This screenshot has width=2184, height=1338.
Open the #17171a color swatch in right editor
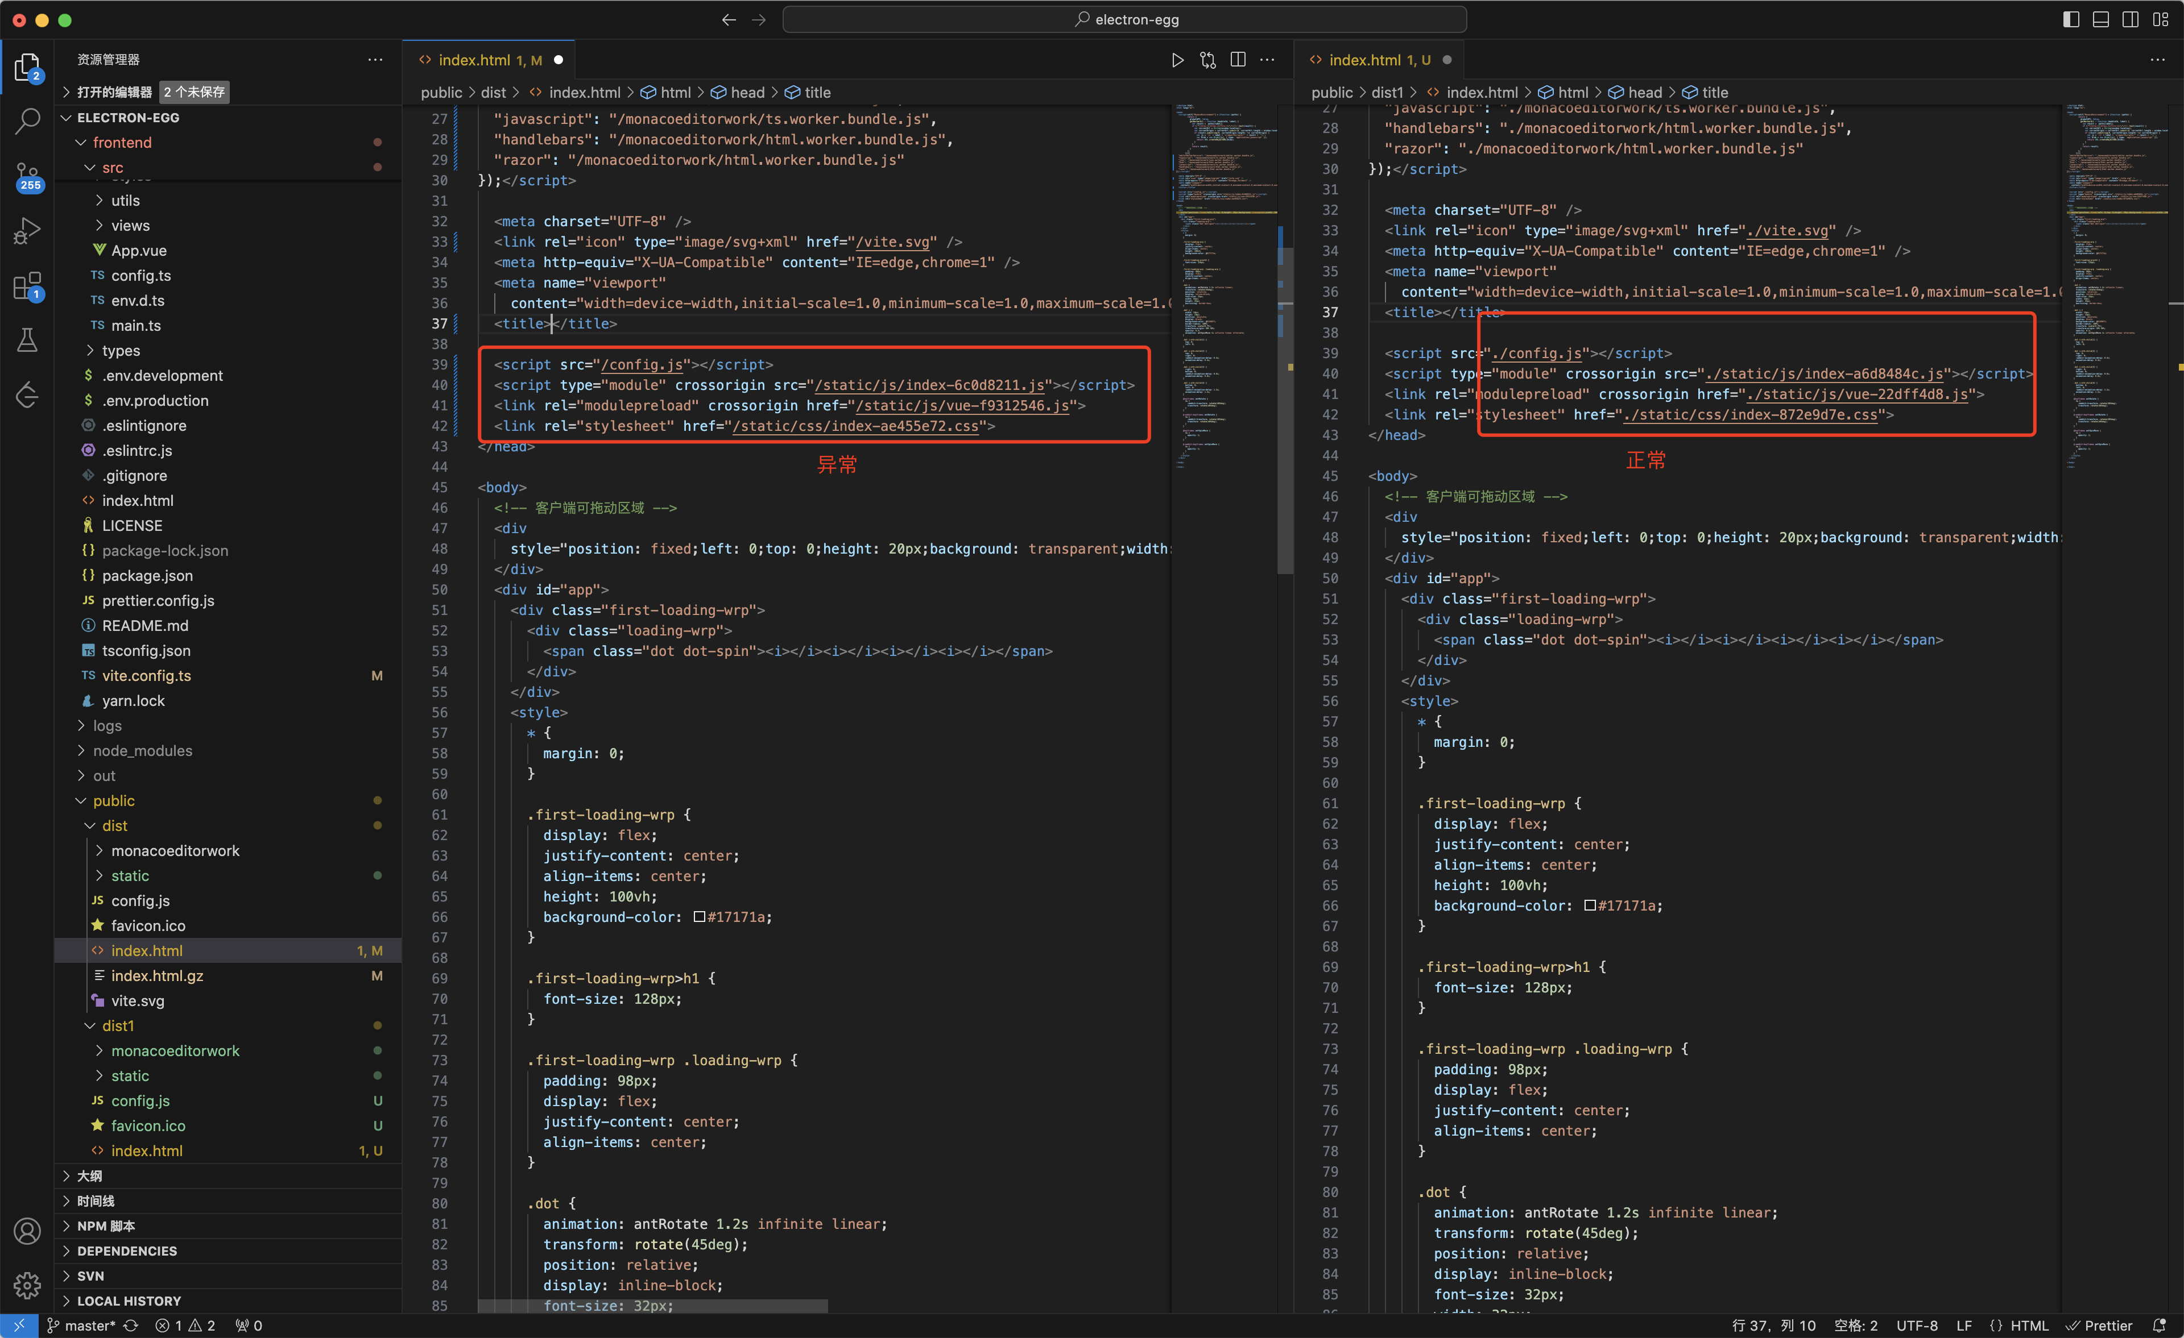point(1590,905)
